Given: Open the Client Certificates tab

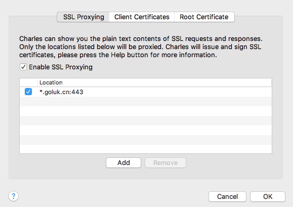Looking at the screenshot, I should 142,17.
